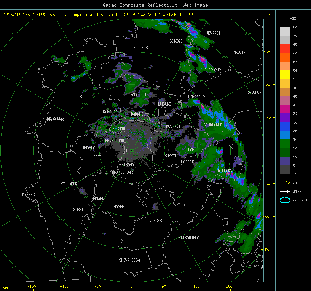Click the dBZ legend heading
311x291 pixels.
(293, 19)
